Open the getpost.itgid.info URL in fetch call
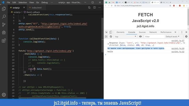Screen dimensions: 189x106 click(x=49, y=51)
